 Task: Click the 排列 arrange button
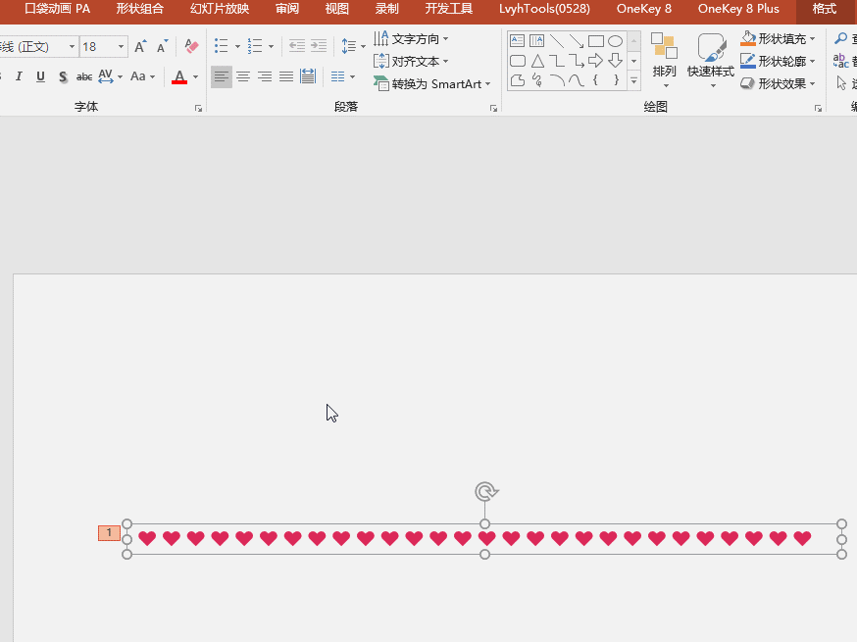point(664,57)
